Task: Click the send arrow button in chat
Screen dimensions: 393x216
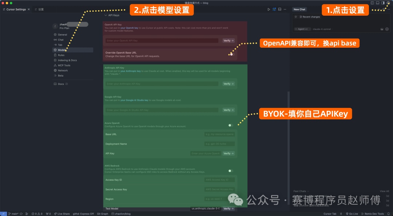Action: [387, 29]
